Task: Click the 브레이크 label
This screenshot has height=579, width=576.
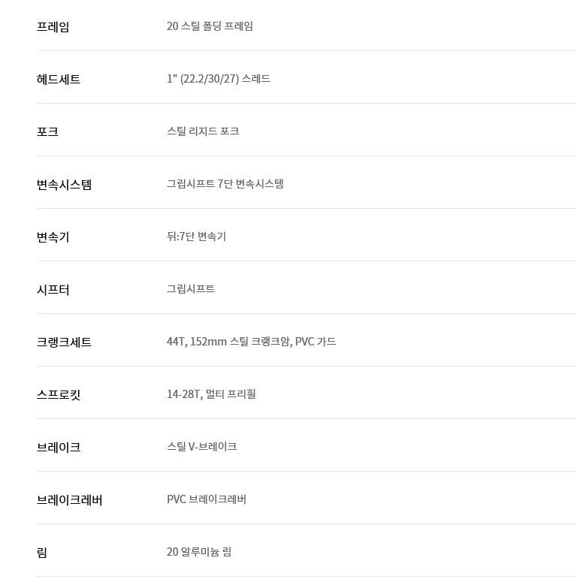Action: [59, 448]
